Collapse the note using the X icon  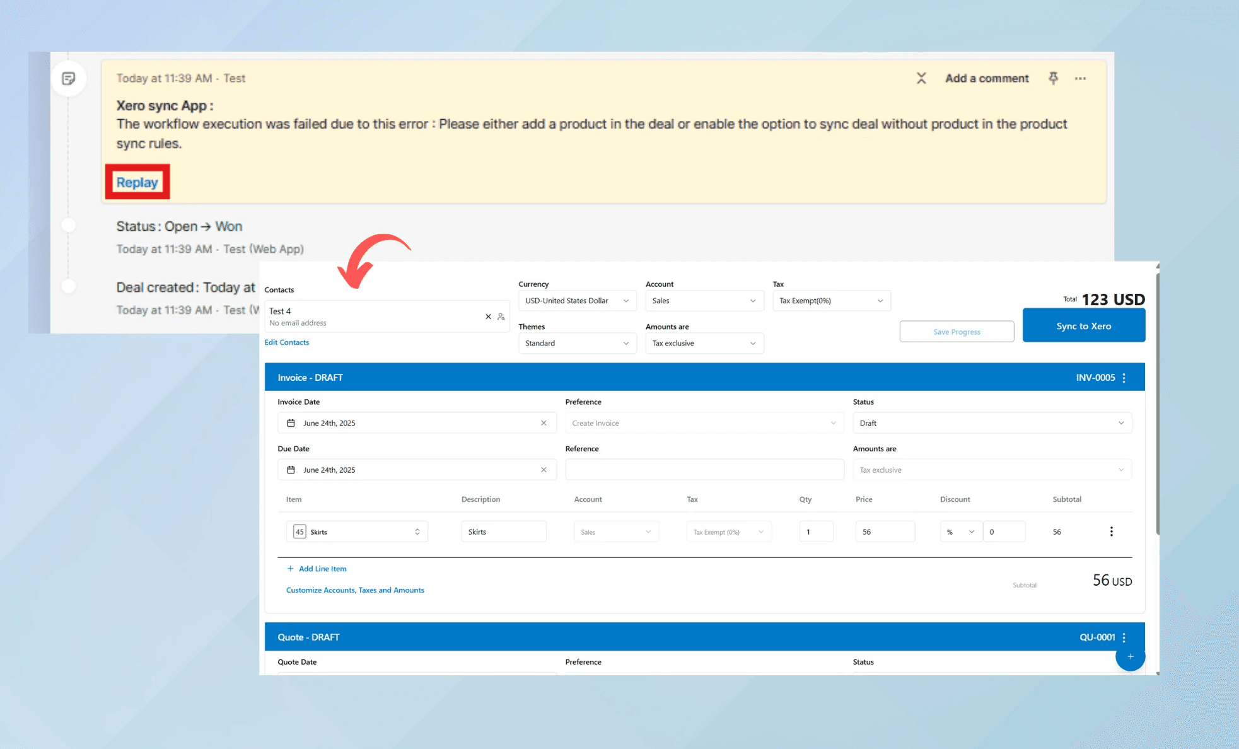tap(921, 78)
